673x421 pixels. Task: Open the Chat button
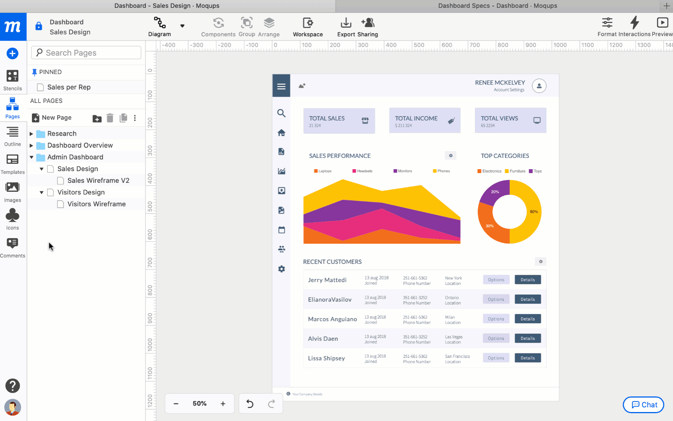[643, 405]
